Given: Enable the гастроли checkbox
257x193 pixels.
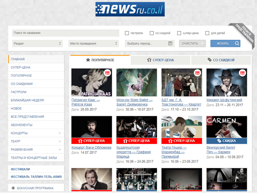Looking at the screenshot, I should click(x=127, y=33).
